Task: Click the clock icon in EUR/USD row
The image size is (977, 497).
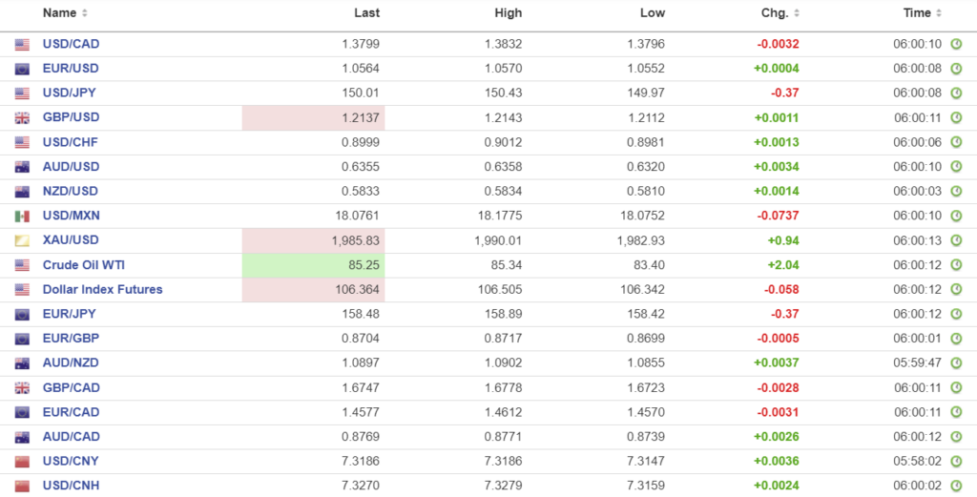Action: click(x=956, y=69)
